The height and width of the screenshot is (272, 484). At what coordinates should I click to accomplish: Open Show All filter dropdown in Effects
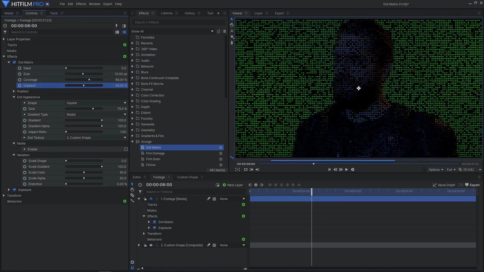(172, 31)
